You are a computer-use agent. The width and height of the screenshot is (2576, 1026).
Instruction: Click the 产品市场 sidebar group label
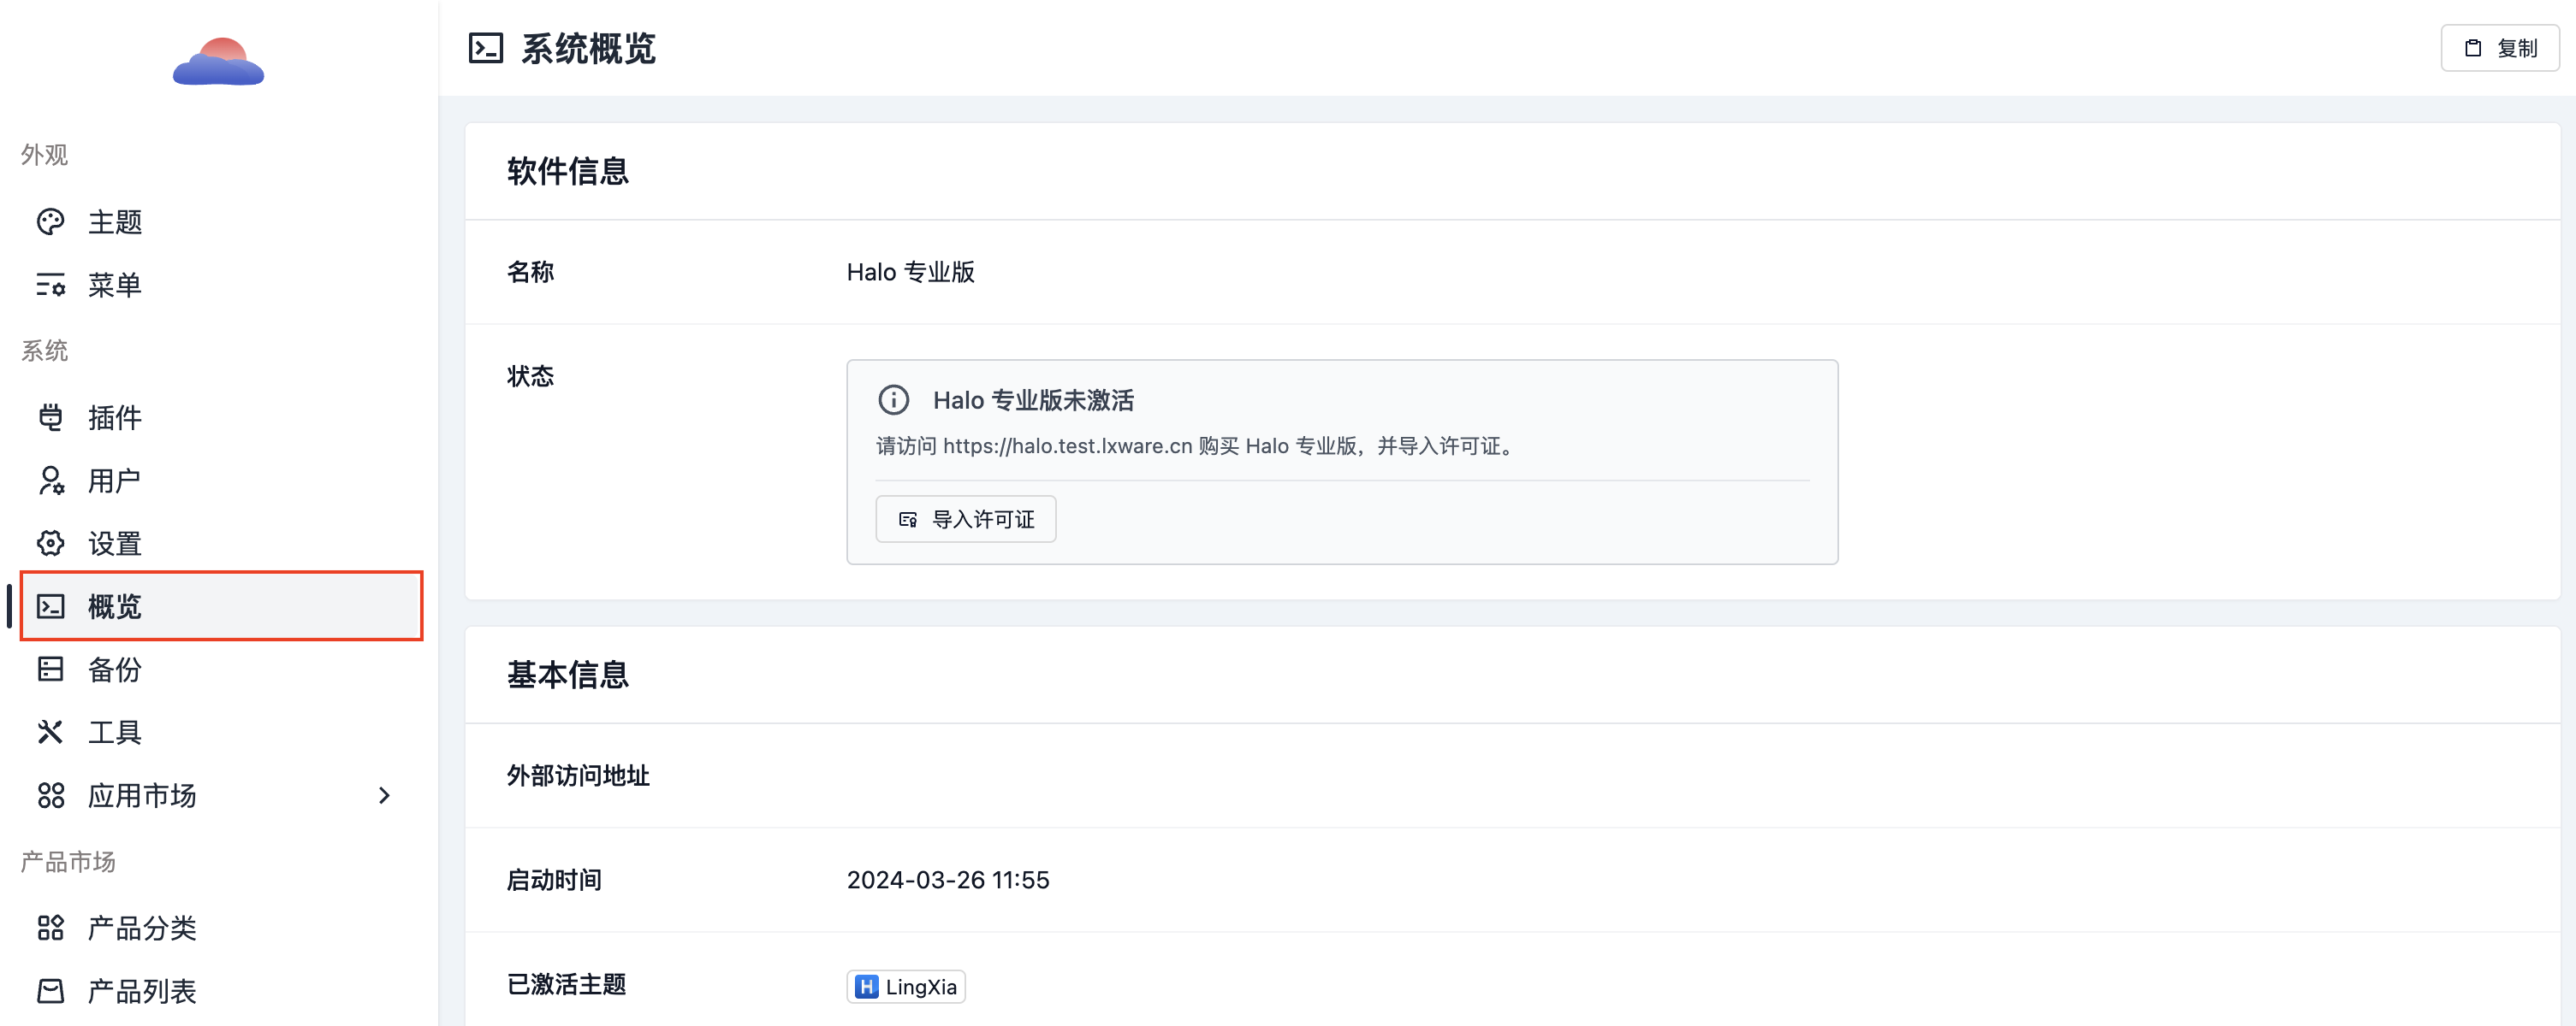tap(68, 861)
